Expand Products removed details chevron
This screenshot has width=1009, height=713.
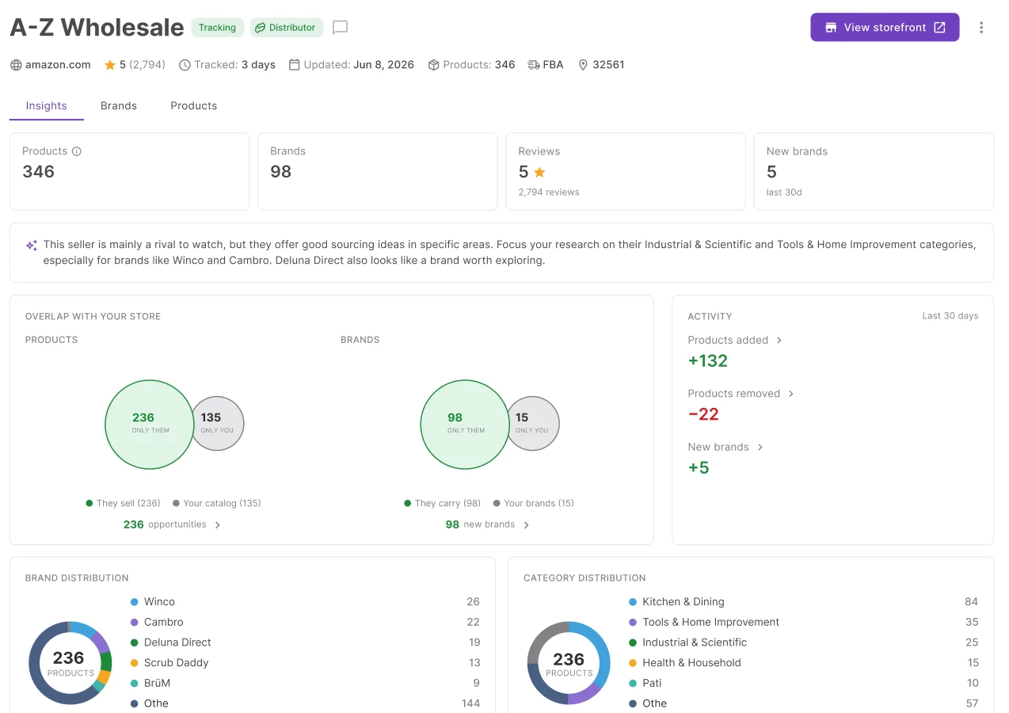tap(791, 394)
